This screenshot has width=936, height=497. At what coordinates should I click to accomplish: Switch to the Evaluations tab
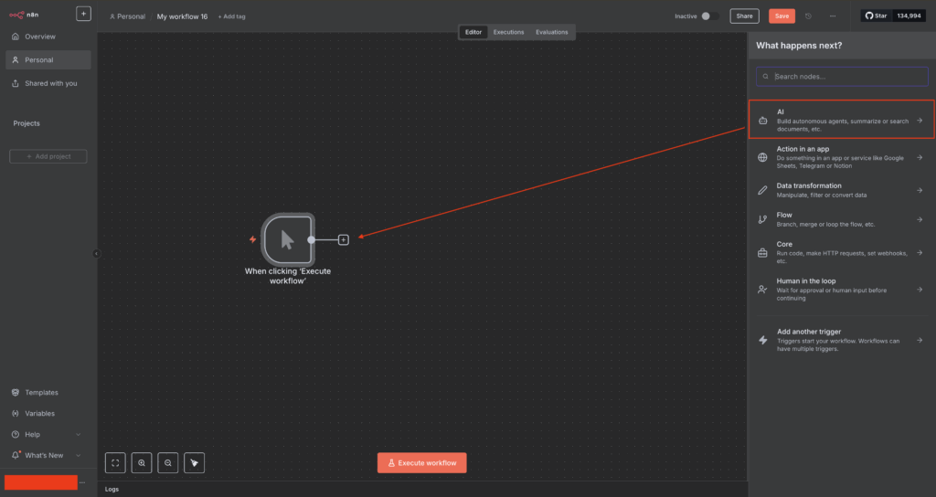coord(551,32)
